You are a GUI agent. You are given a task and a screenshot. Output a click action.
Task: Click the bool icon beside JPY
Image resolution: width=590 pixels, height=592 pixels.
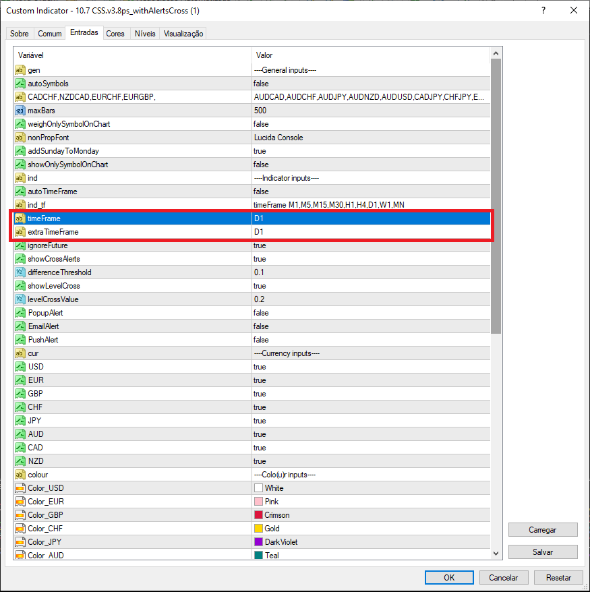click(20, 421)
